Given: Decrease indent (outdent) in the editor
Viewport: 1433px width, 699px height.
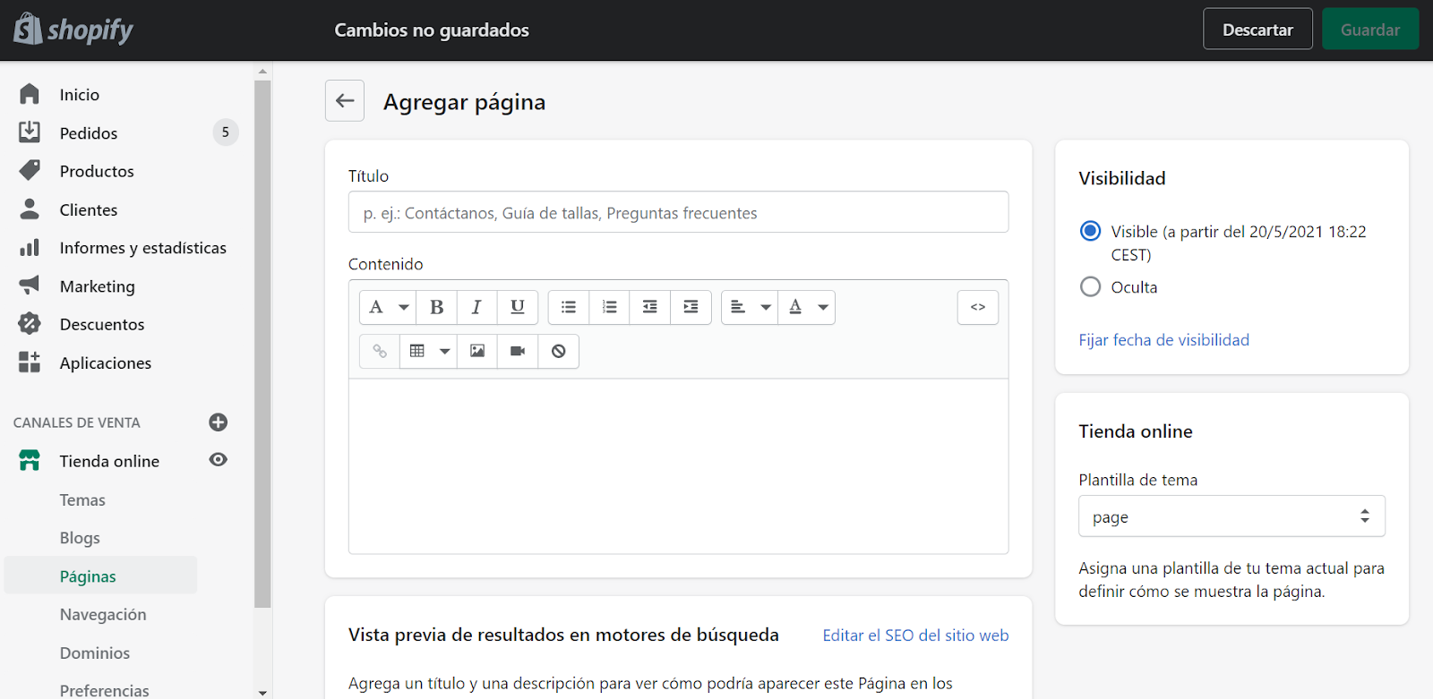Looking at the screenshot, I should coord(650,307).
